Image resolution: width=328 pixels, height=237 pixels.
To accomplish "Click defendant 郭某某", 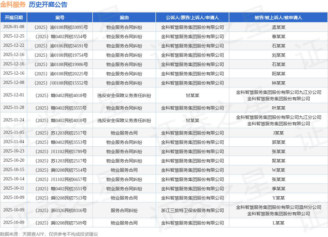I will point(278,142).
